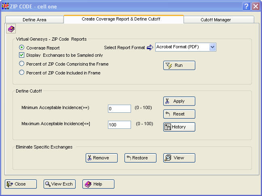Screen dimensions: 262x196
Task: Uncheck Display Exchanges to be Sampled only
Action: 21,55
